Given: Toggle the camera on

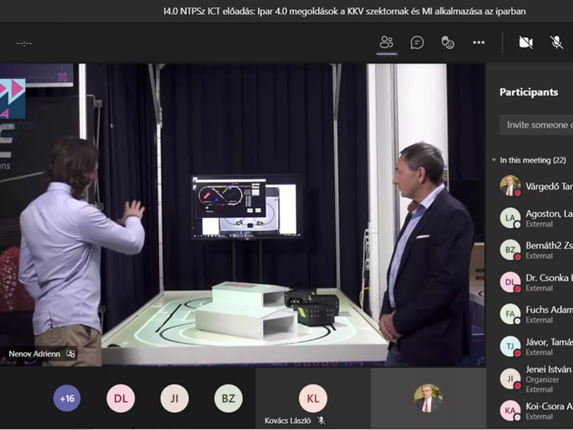Looking at the screenshot, I should click(526, 43).
